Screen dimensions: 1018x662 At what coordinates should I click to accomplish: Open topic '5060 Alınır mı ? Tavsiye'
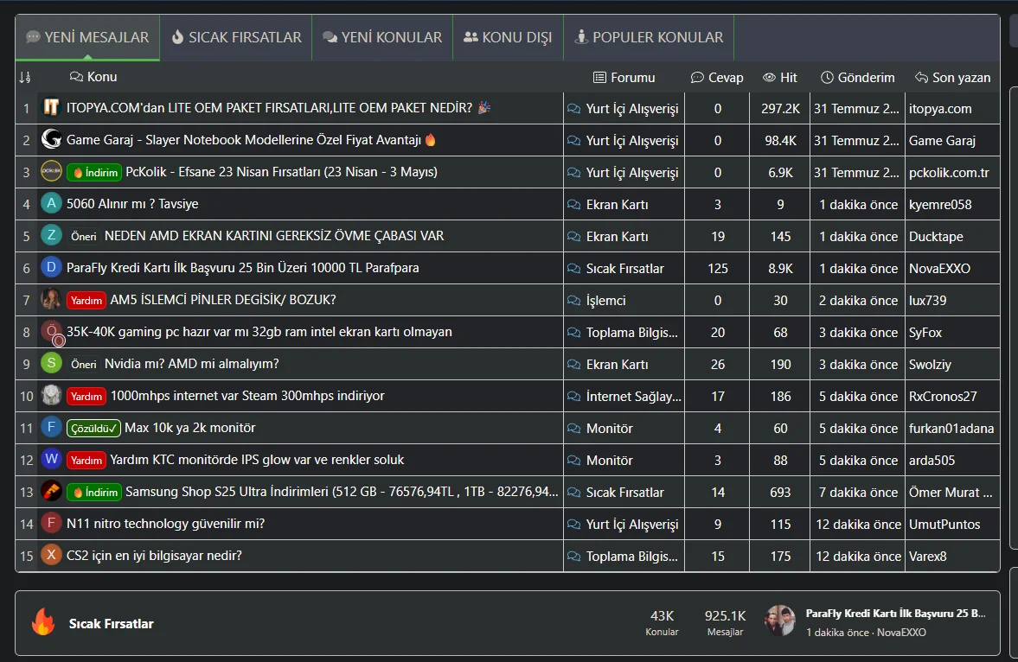click(132, 204)
